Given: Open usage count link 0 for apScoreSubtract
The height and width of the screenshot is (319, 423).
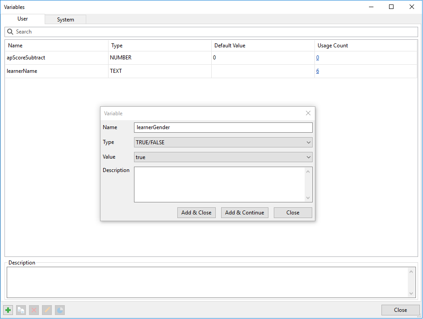Looking at the screenshot, I should [318, 58].
